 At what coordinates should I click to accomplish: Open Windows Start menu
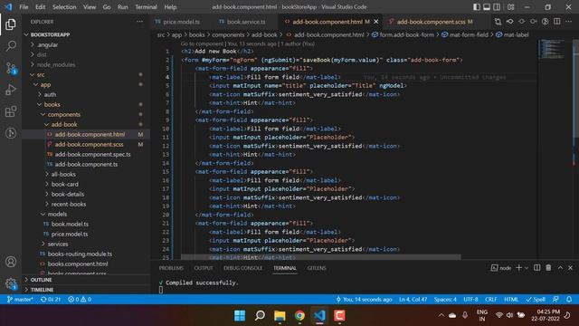pos(240,315)
